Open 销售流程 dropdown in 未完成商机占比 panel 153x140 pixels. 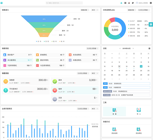[131, 10]
